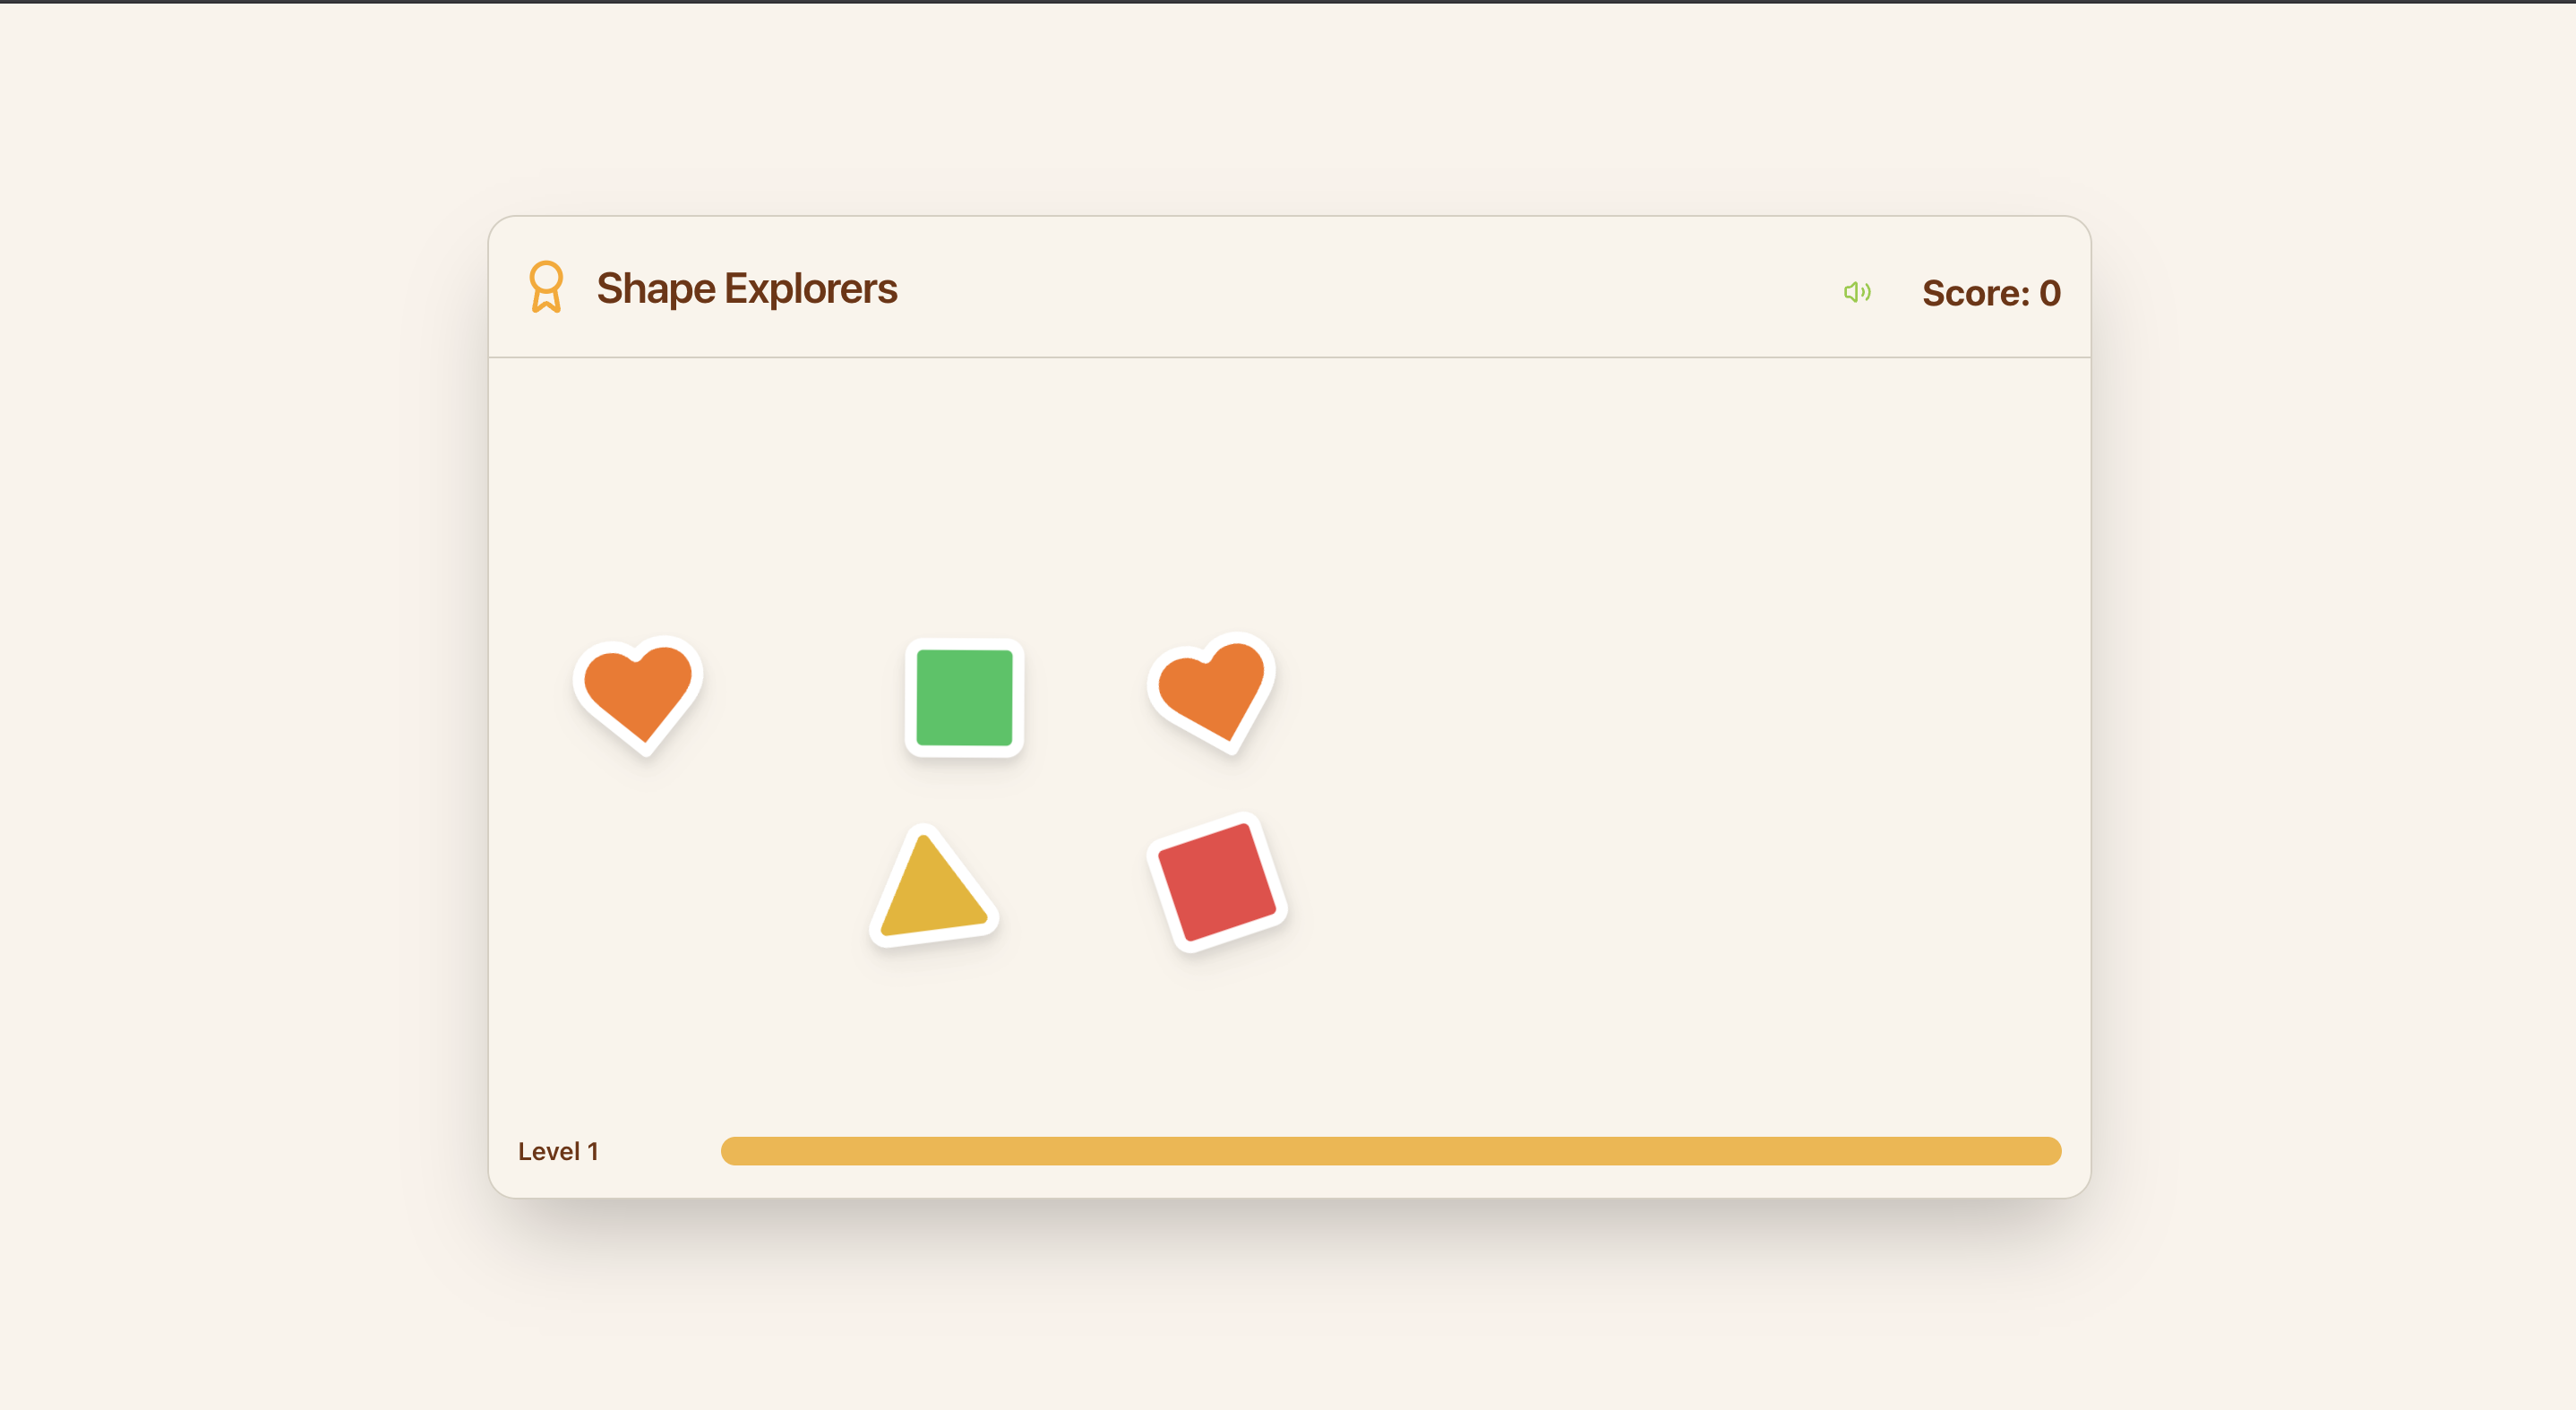
Task: Pick the green square shape
Action: [x=964, y=697]
